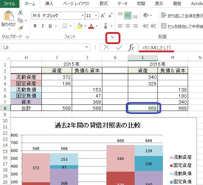Screen dimensions: 203x185
Task: Select chart title 過去2年間の貸借対照表の比較
Action: [98, 125]
